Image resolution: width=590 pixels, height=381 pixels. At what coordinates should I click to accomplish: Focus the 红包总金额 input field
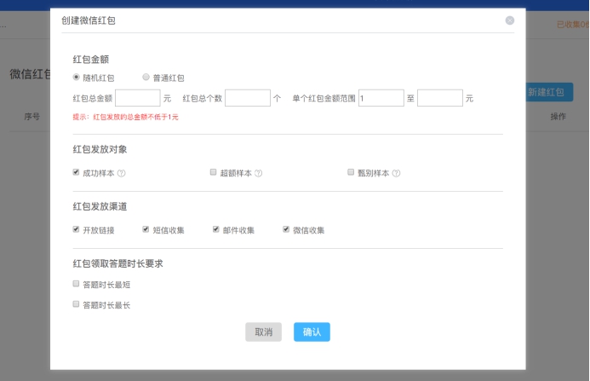138,98
